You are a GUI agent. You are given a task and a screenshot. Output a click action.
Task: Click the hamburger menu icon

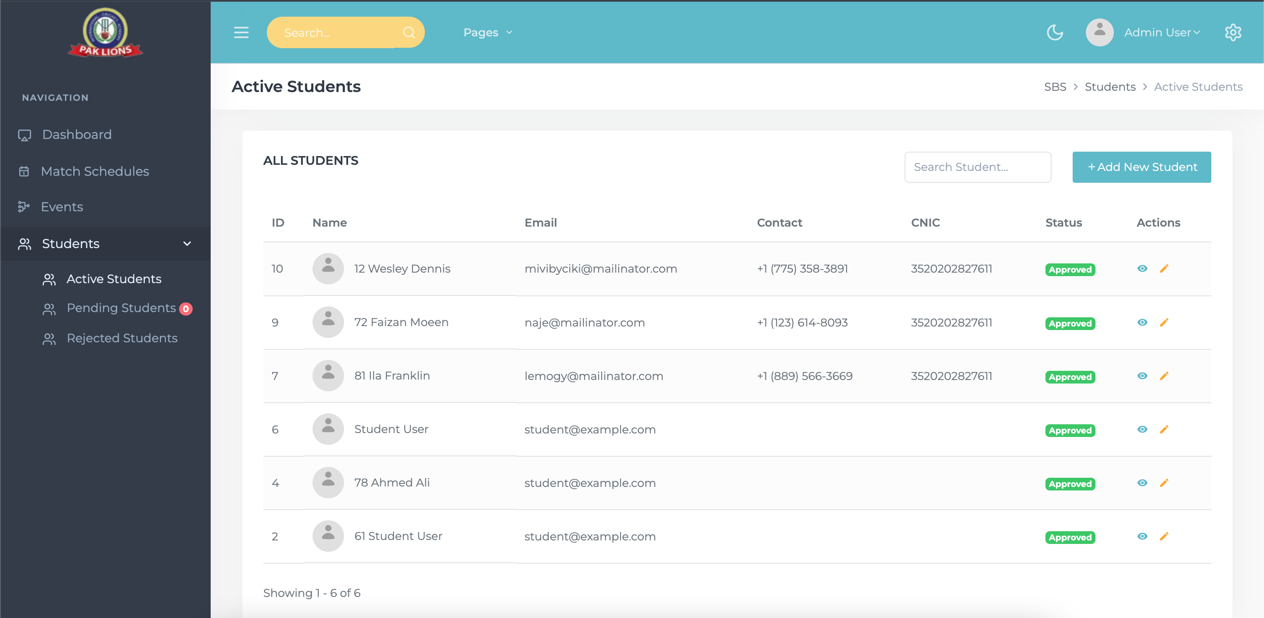(241, 32)
